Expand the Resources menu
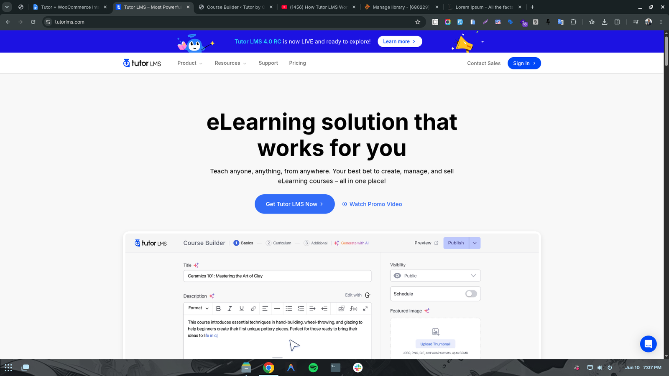This screenshot has width=669, height=376. click(230, 63)
